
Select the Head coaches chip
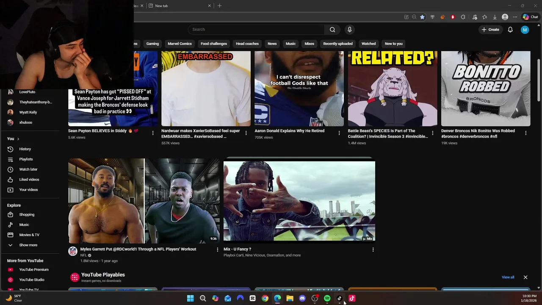coord(247,44)
